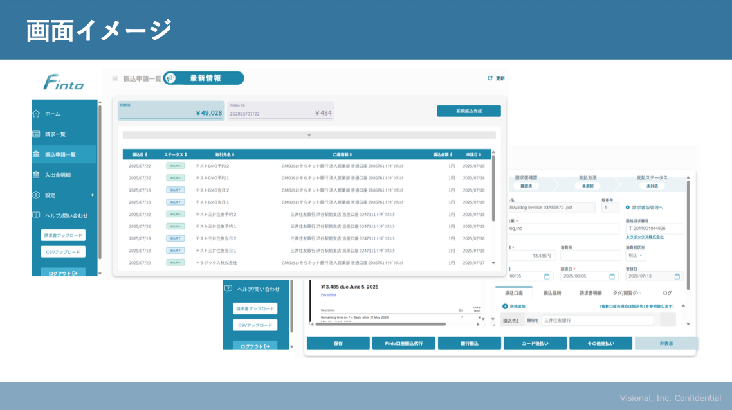732x410 pixels.
Task: Click the plus icon next to 新規追加
Action: [x=505, y=306]
